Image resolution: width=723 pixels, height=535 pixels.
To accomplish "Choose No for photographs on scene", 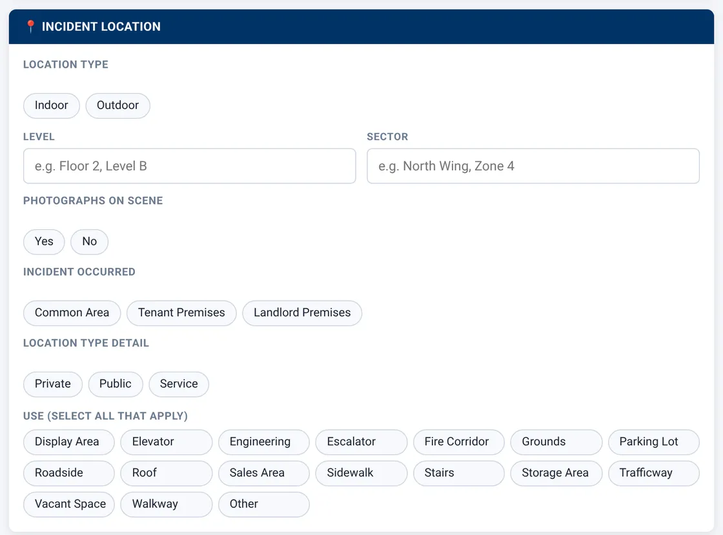I will pyautogui.click(x=90, y=241).
